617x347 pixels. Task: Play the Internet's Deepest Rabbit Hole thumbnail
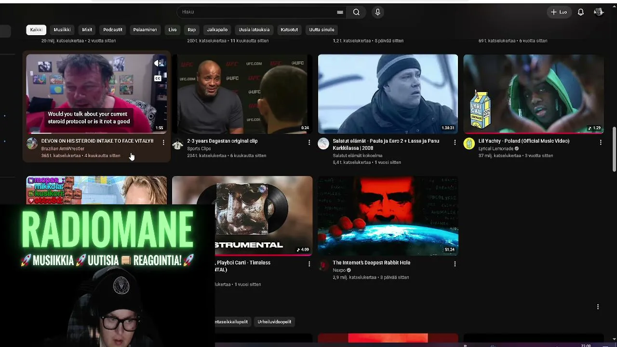point(388,215)
